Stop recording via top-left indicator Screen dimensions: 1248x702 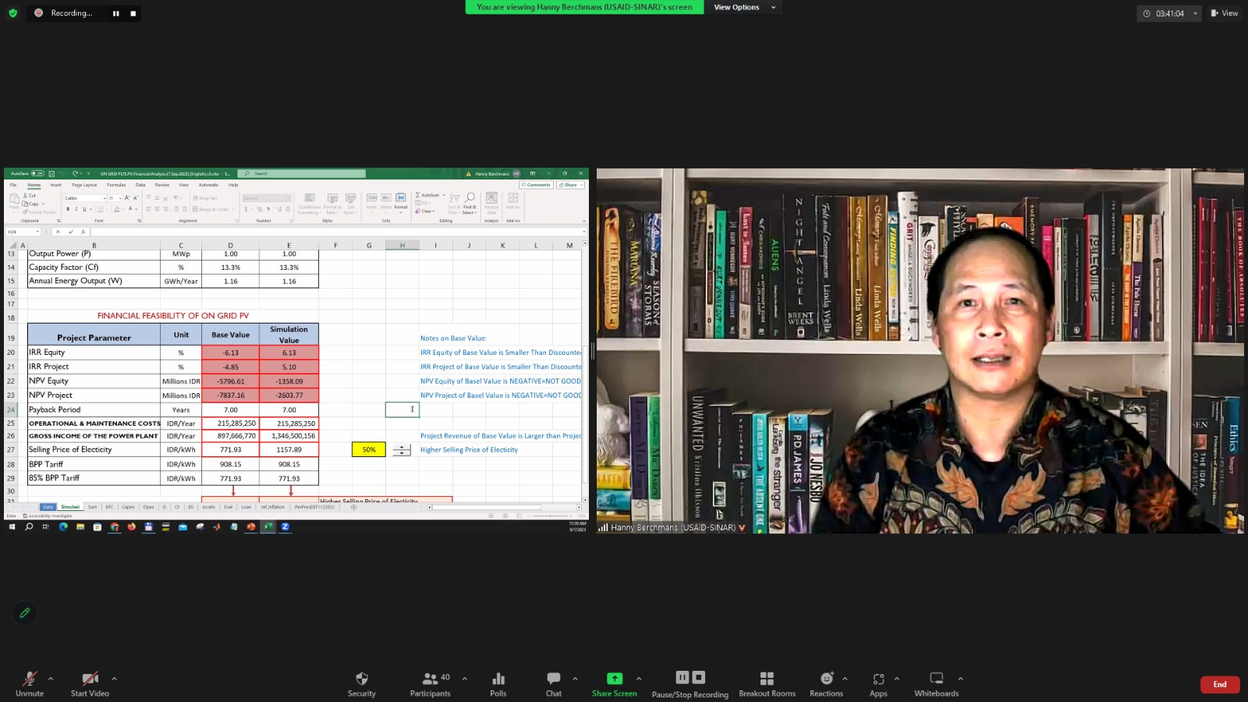coord(133,13)
